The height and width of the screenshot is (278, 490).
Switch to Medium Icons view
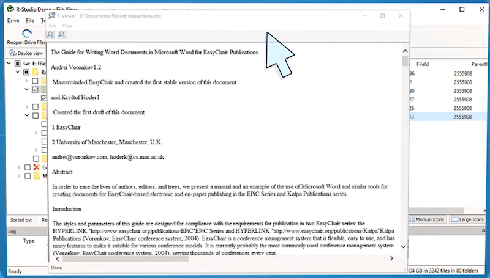point(428,219)
